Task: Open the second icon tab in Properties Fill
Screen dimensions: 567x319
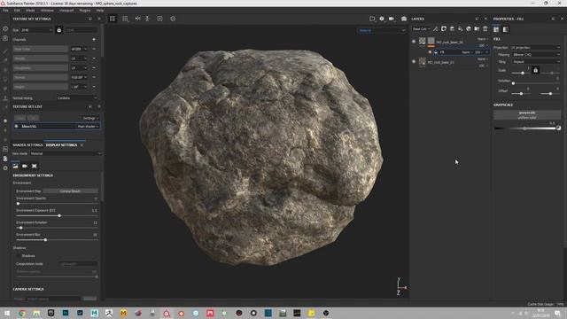Action: (x=506, y=29)
